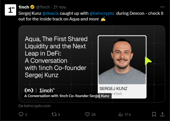
Task: Open the @deacix mention
Action: click(x=51, y=13)
